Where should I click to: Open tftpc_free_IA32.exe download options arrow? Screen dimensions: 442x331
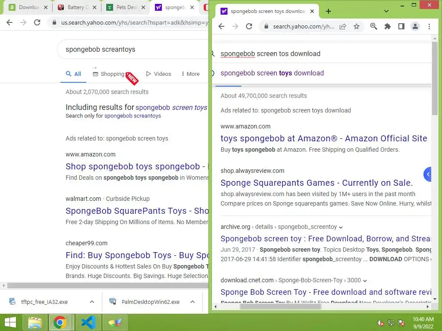[92, 302]
